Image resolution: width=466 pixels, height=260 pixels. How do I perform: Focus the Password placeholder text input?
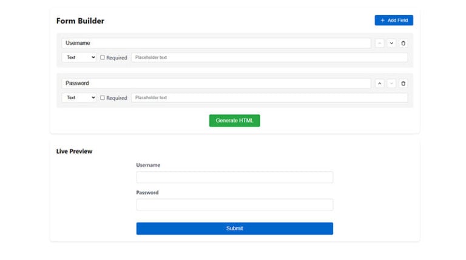click(269, 98)
